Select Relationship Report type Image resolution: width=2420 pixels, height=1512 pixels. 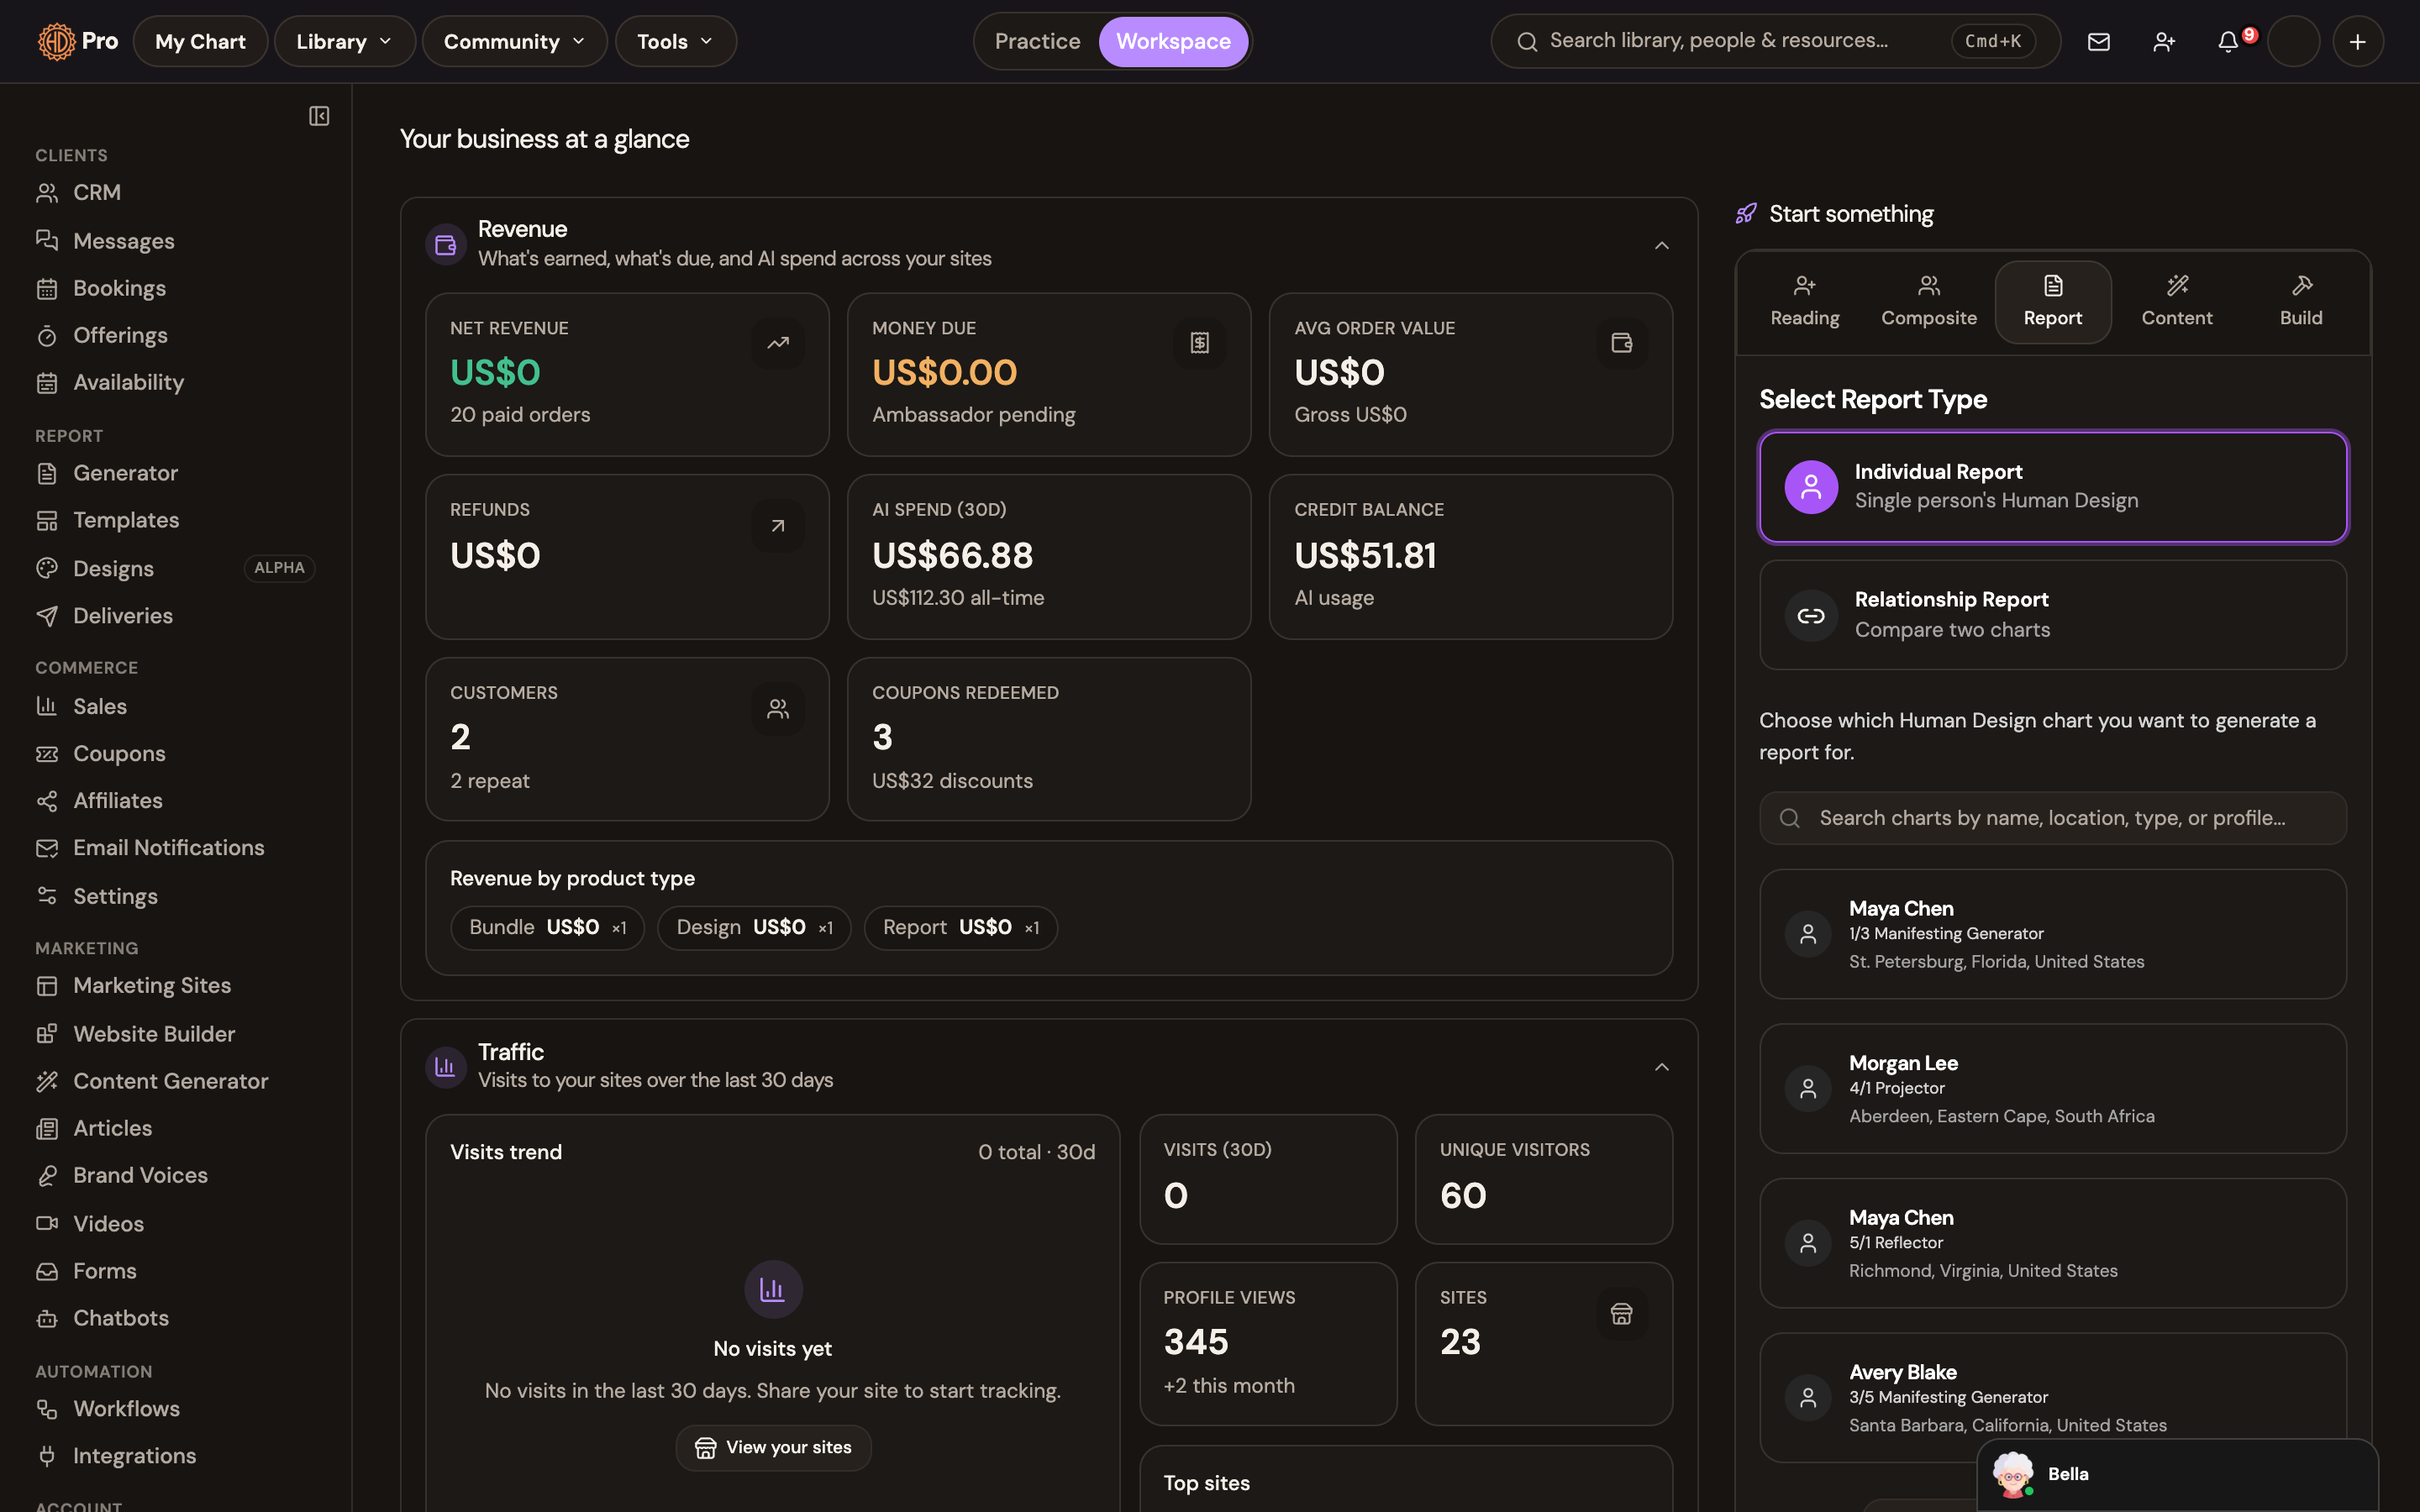[x=2053, y=615]
